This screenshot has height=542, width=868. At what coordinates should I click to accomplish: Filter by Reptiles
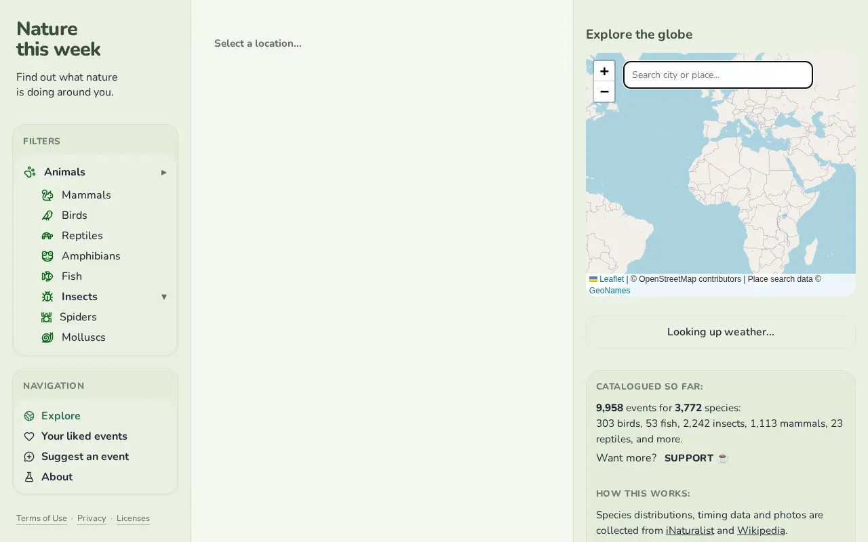(82, 236)
